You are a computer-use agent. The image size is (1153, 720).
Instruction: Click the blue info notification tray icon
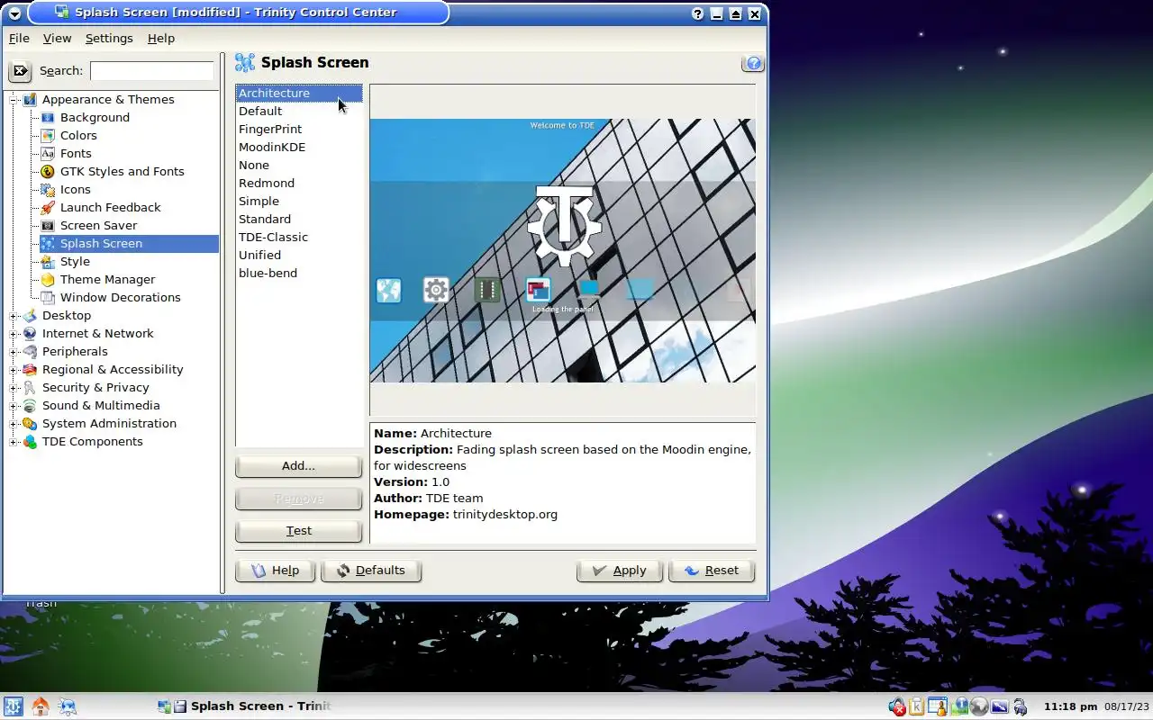(x=960, y=706)
